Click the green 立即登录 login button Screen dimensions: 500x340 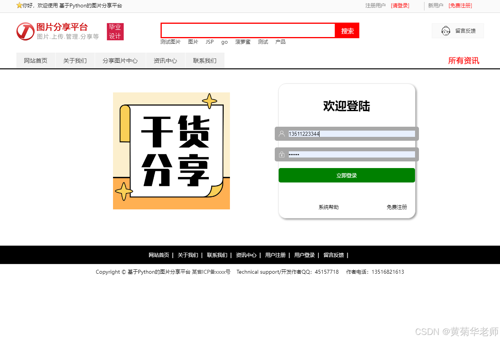(346, 175)
